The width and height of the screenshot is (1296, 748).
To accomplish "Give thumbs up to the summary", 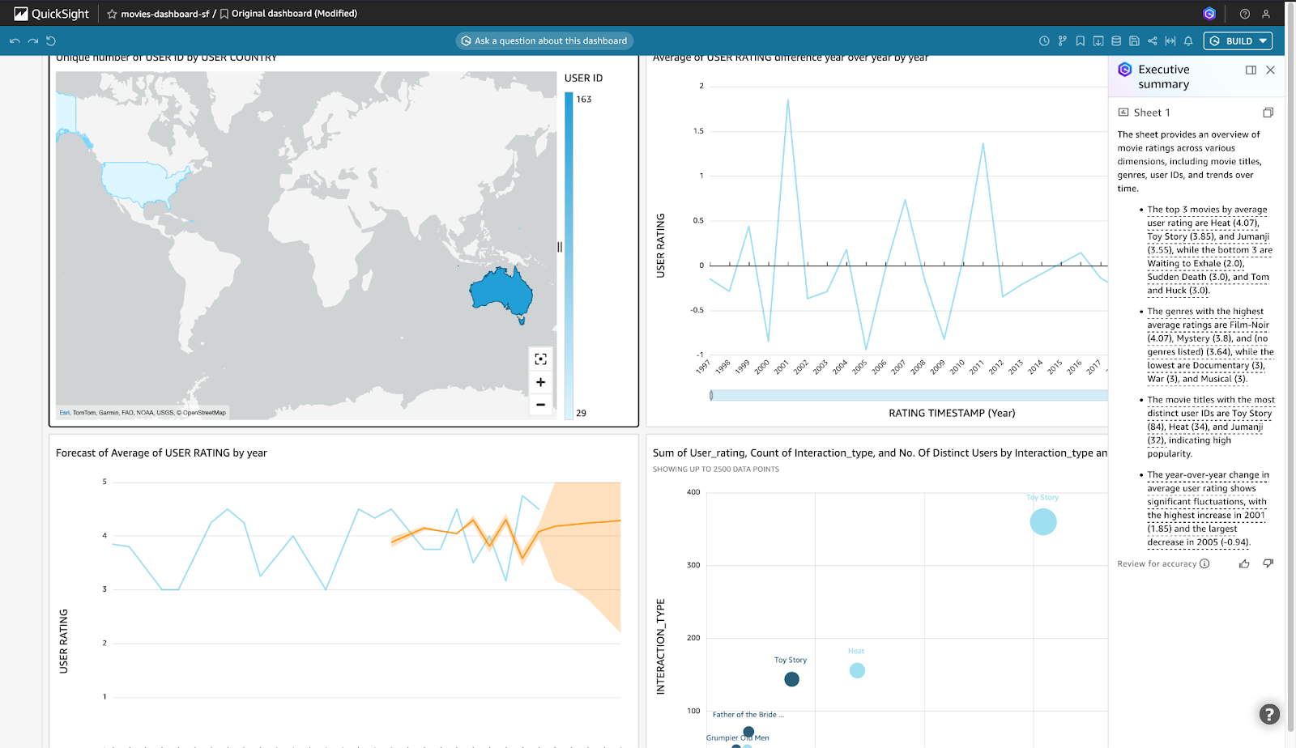I will pos(1244,563).
